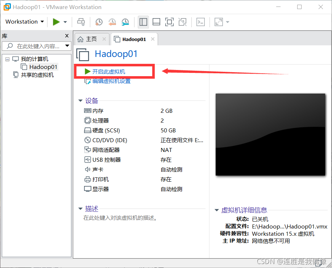Toggle the library sidebar view icon

[143, 22]
